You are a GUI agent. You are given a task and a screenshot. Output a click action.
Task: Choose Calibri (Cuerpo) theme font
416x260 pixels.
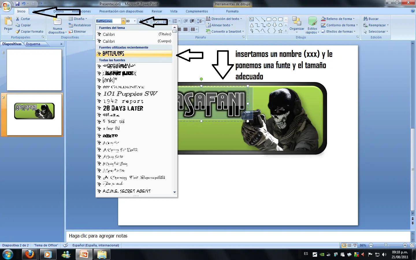pos(134,41)
